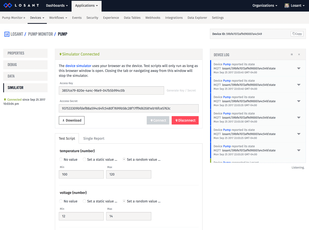Open the Events page
309x230 pixels.
pos(77,18)
